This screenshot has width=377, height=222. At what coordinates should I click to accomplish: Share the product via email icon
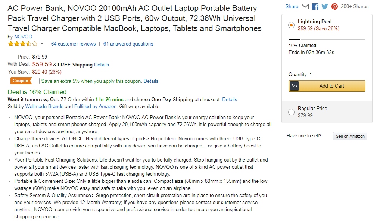pos(305,6)
